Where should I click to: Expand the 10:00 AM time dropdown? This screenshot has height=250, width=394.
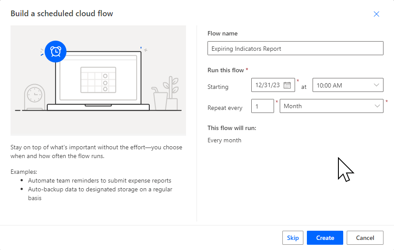(376, 85)
